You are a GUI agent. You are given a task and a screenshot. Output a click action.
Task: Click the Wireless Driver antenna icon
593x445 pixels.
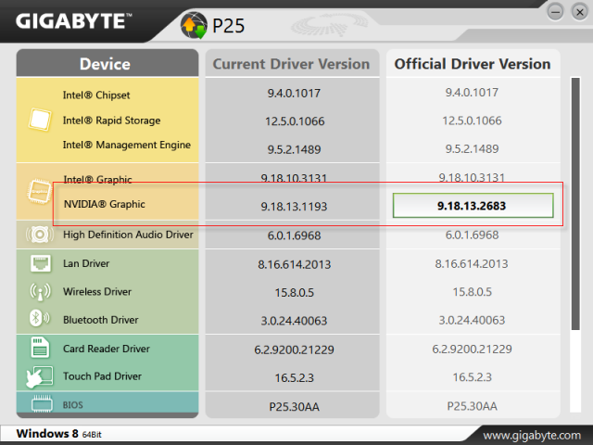coord(40,292)
